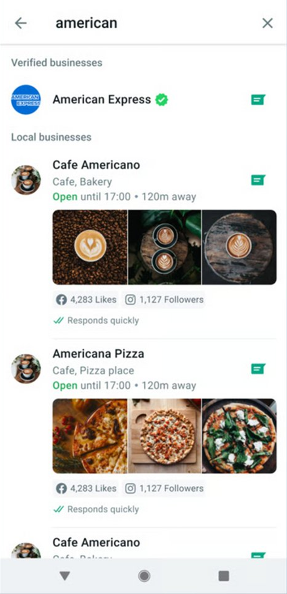View the latte on coffee beans photo
Image resolution: width=287 pixels, height=594 pixels.
pos(90,247)
